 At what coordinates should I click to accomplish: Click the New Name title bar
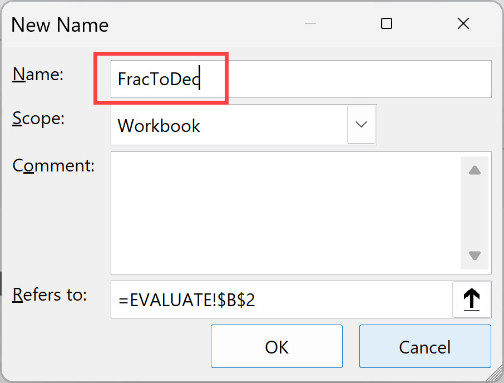coord(167,24)
